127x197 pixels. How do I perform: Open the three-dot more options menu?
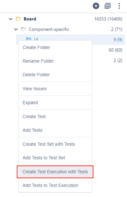tap(119, 6)
